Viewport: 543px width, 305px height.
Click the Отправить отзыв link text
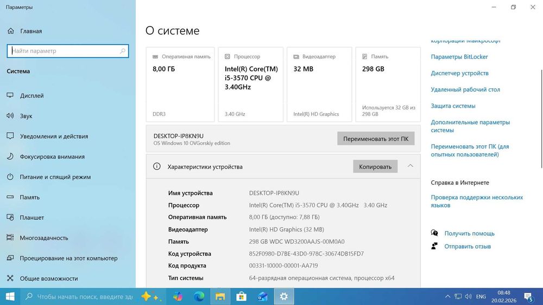click(x=468, y=246)
